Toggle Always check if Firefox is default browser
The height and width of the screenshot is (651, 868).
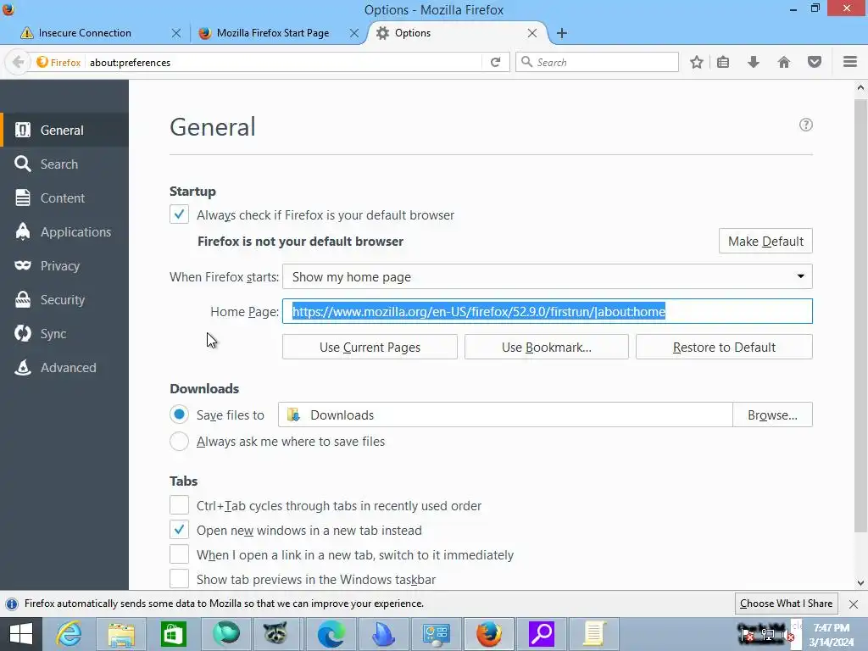click(179, 214)
